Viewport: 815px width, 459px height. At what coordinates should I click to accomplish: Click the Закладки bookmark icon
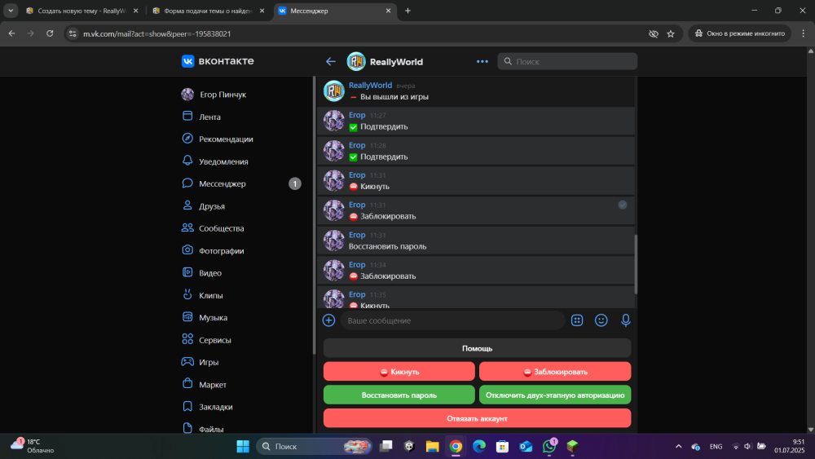(187, 407)
